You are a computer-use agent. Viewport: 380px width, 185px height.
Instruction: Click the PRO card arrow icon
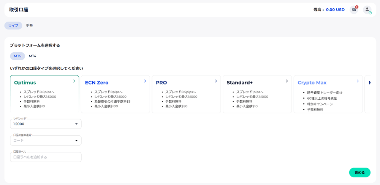216,81
